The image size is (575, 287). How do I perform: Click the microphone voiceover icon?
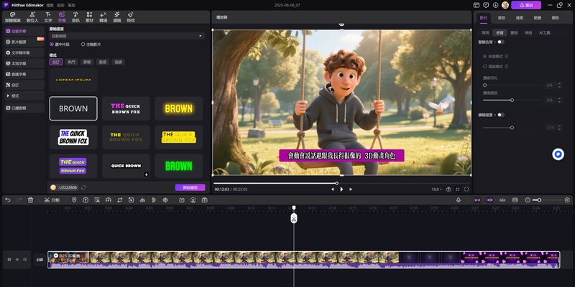point(459,200)
